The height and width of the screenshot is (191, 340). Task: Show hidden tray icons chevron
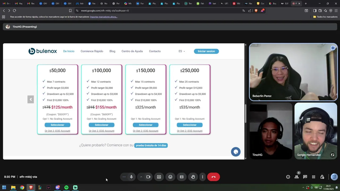(303, 188)
